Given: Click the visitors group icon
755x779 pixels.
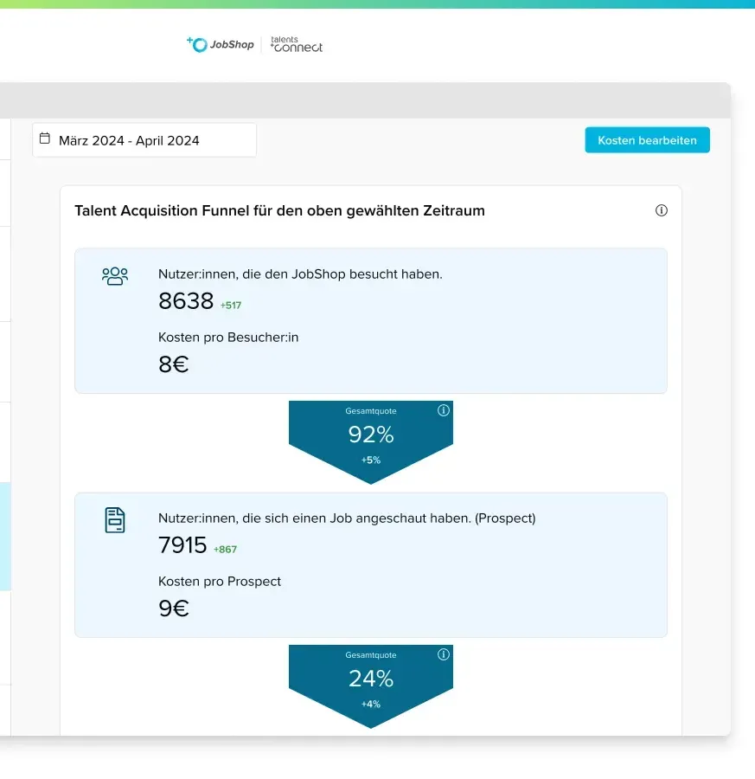Looking at the screenshot, I should coord(115,276).
